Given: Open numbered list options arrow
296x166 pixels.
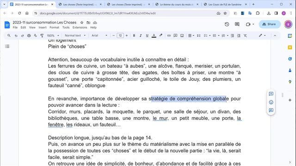Looking at the screenshot, I should click(x=228, y=36).
